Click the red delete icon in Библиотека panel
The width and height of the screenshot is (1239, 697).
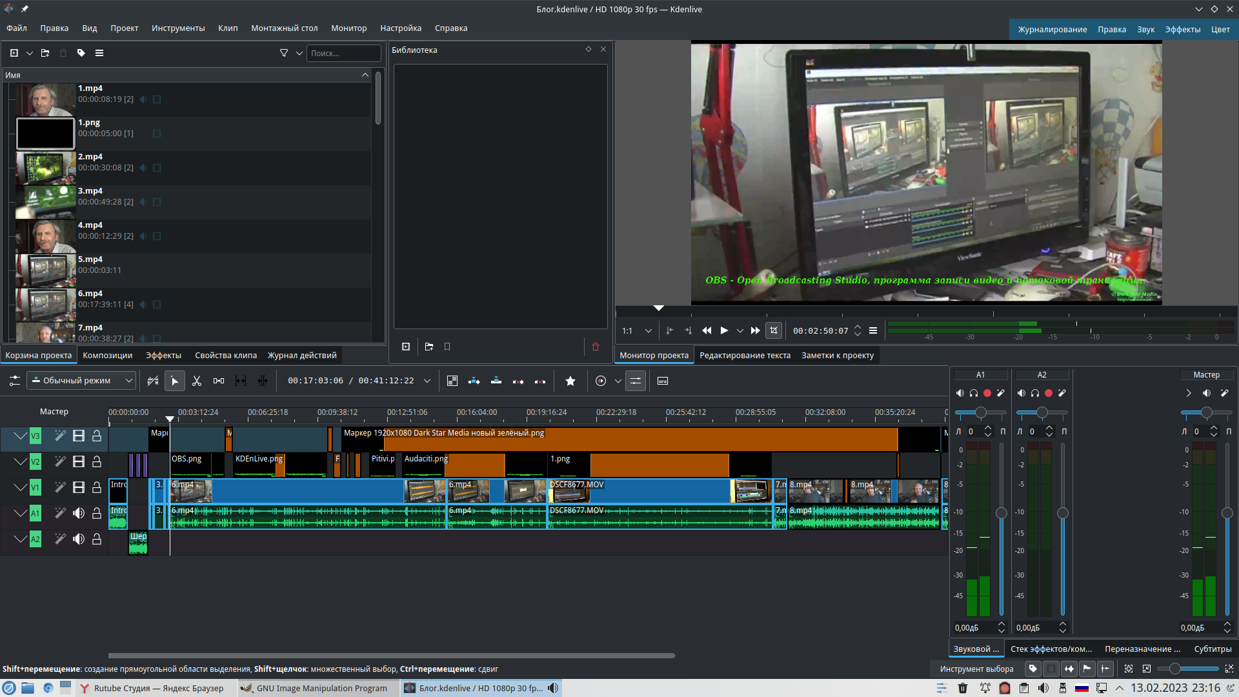click(x=596, y=347)
